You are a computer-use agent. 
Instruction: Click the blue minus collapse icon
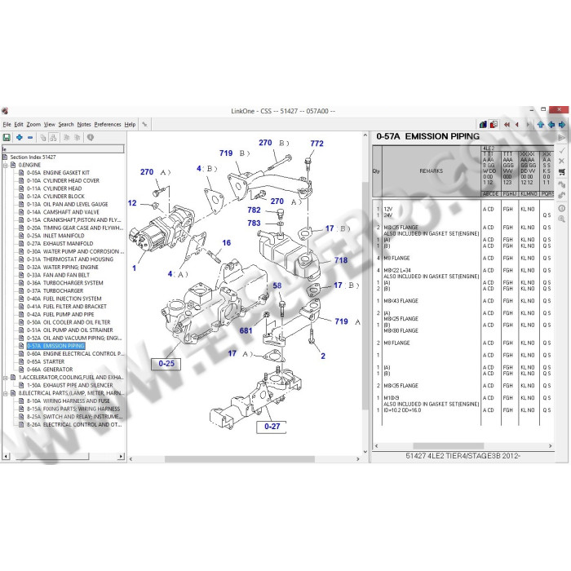[30, 137]
